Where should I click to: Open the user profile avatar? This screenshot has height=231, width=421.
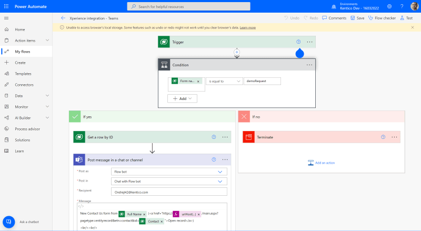coord(414,6)
